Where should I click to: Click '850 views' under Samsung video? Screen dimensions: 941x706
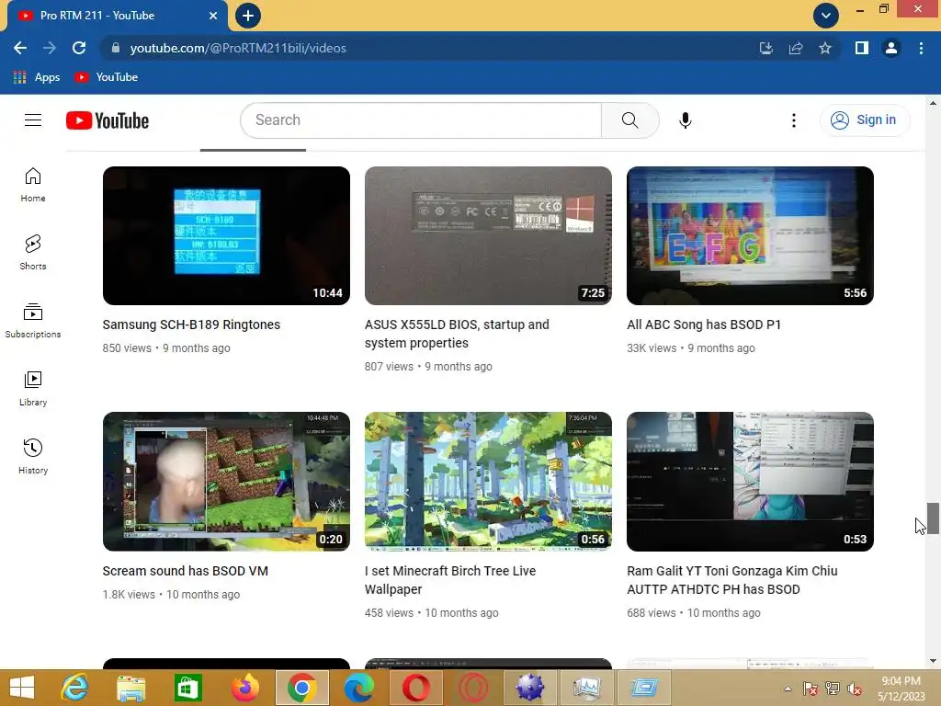click(127, 348)
